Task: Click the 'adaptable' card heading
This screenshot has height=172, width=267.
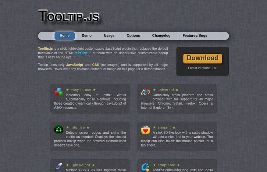Action: 166,165
